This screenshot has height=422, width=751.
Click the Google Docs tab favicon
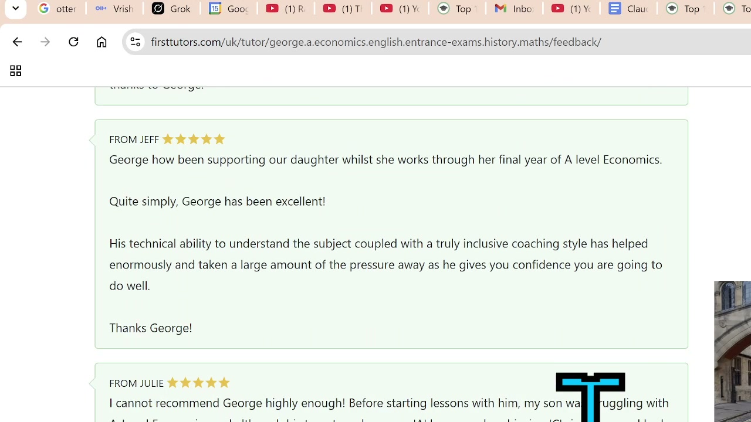(x=614, y=9)
